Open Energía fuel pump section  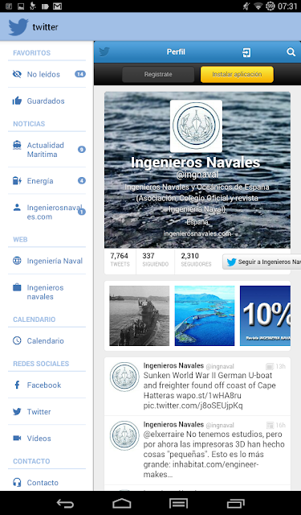(47, 180)
